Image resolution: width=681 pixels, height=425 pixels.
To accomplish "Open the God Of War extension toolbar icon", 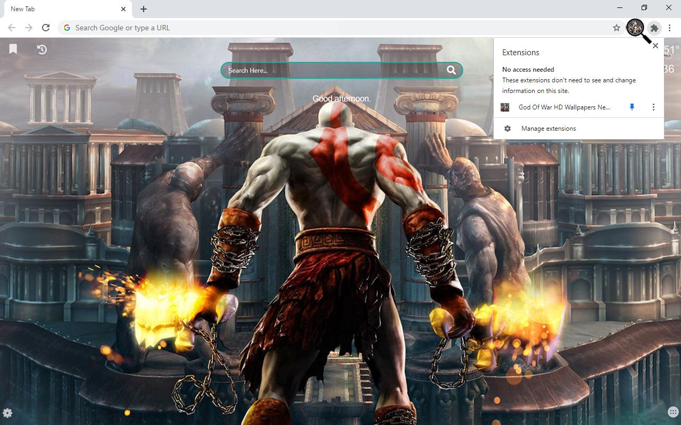I will pyautogui.click(x=635, y=27).
